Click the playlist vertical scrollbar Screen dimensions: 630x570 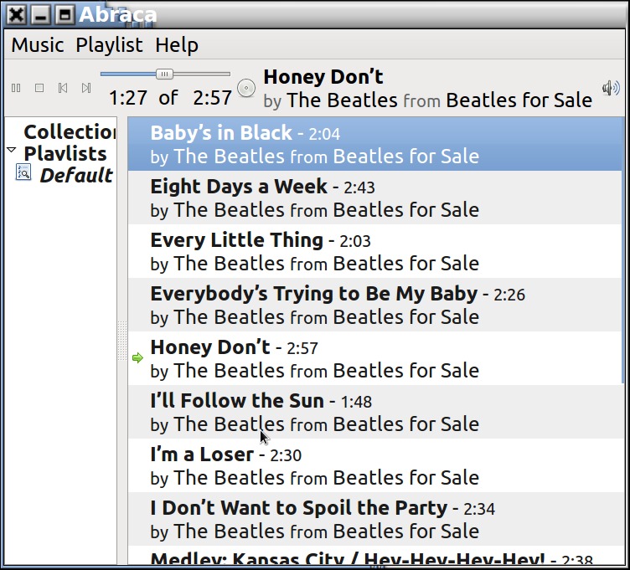click(623, 250)
